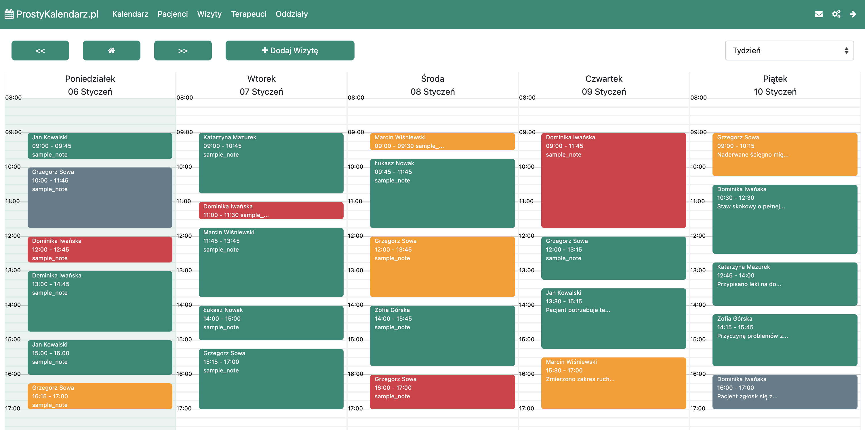865x430 pixels.
Task: Open the red Dominika Iwańska 11:00 Tuesday visit
Action: [x=271, y=211]
